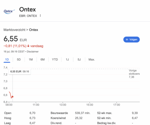Image resolution: width=150 pixels, height=125 pixels.
Task: Click the red down arrow next to vandaag
Action: tap(28, 46)
